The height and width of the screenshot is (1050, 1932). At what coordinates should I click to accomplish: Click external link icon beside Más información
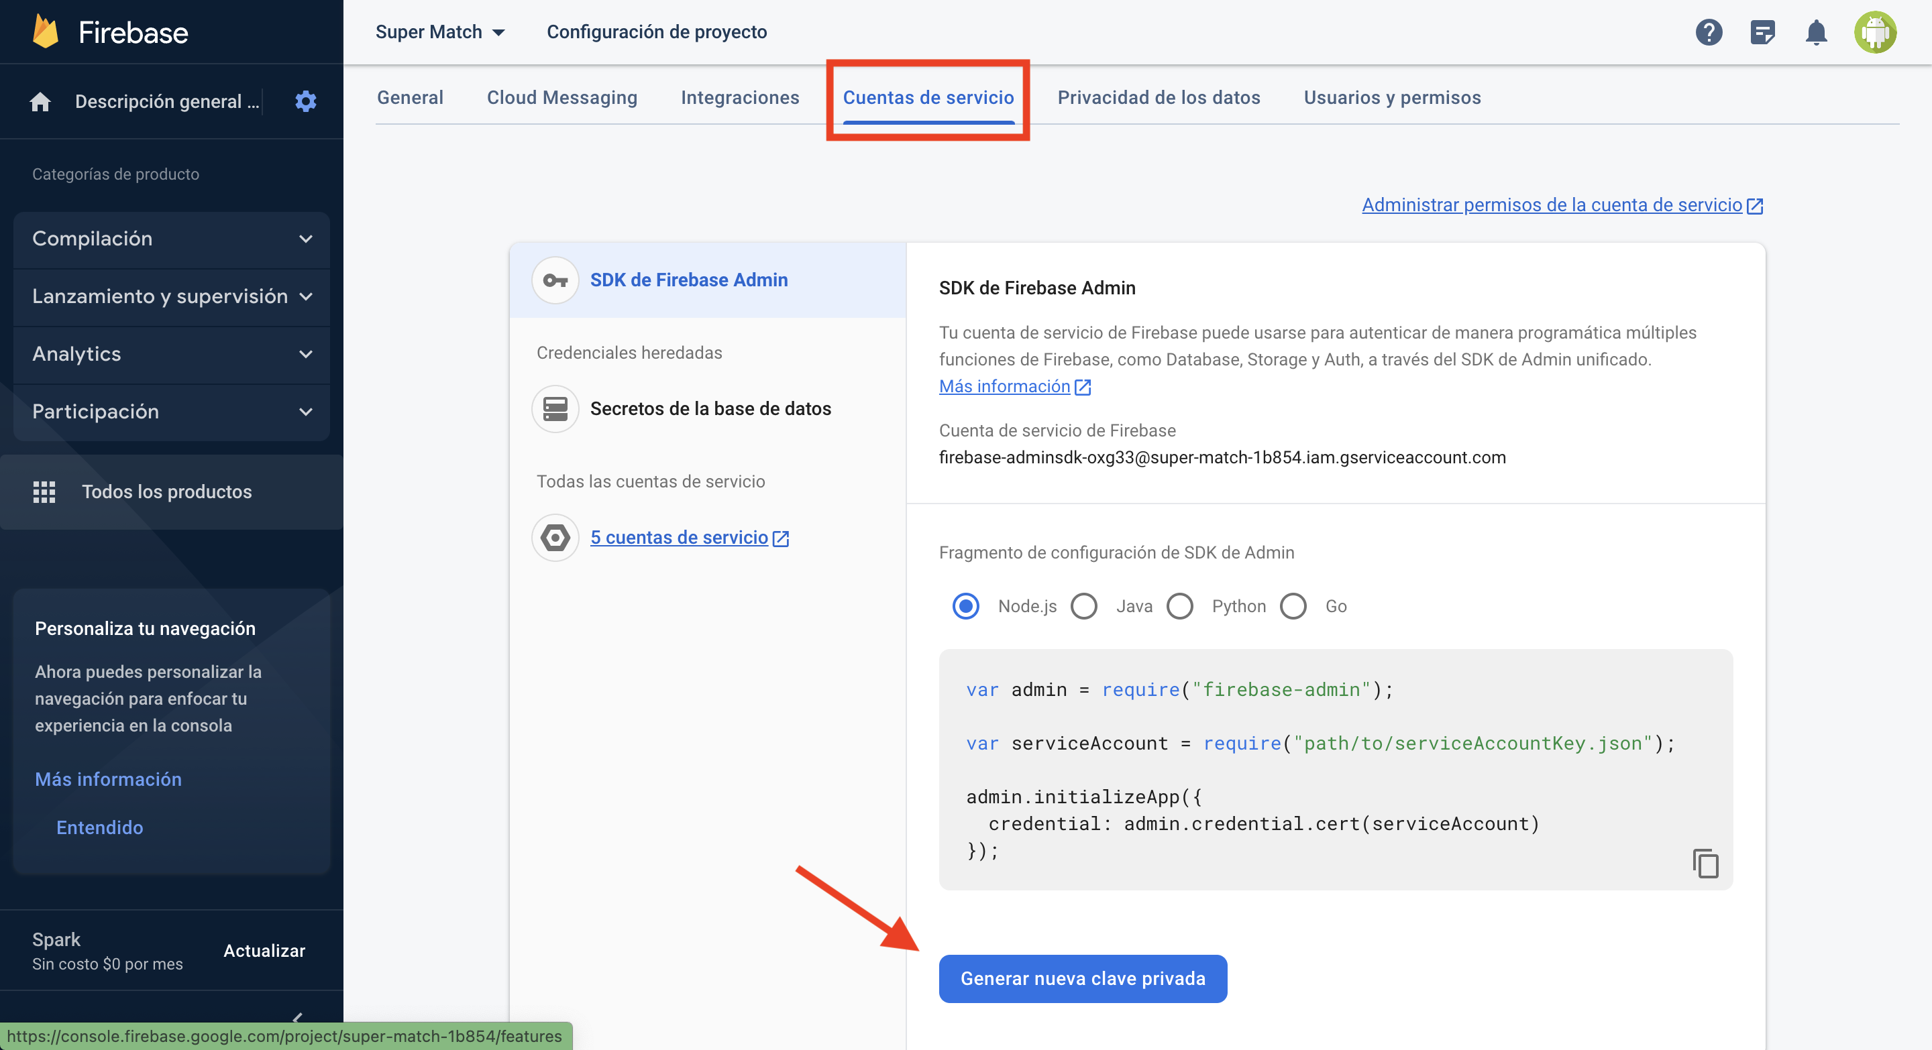[1082, 387]
